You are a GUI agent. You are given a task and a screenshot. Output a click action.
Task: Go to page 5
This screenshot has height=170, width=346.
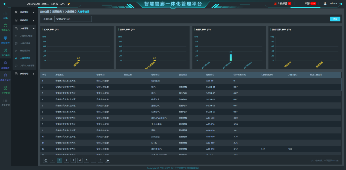[87, 160]
